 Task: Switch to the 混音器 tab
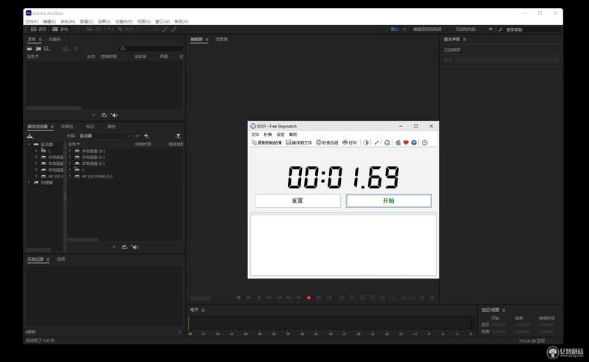222,39
